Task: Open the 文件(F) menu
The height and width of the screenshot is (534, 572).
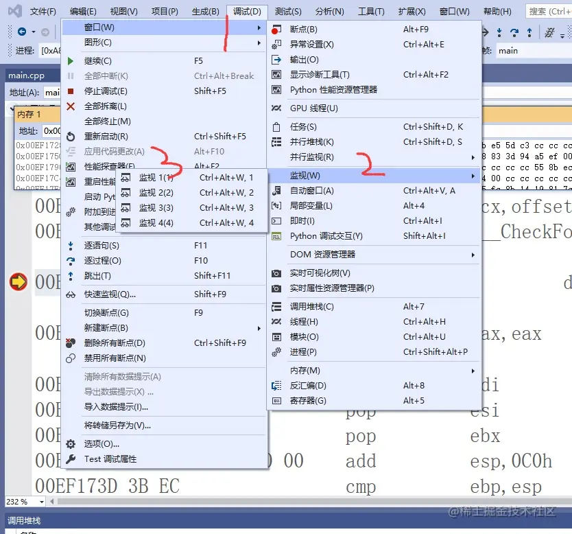Action: (43, 12)
